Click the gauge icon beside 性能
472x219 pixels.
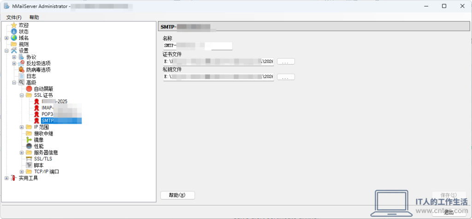click(29, 146)
